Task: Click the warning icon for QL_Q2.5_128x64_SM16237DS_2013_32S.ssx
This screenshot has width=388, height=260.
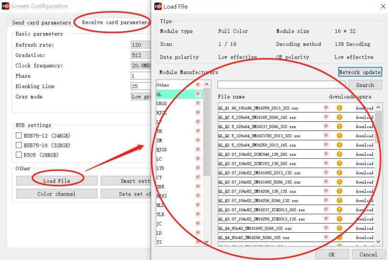Action: (339, 136)
